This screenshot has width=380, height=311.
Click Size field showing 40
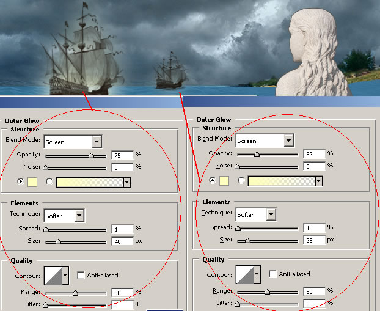pos(123,241)
